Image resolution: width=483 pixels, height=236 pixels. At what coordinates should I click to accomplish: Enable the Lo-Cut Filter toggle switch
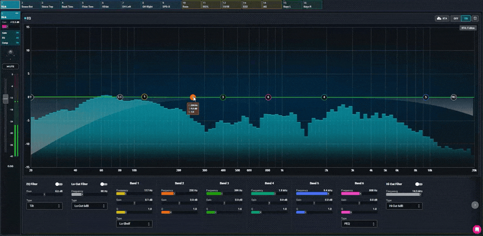[x=103, y=184]
